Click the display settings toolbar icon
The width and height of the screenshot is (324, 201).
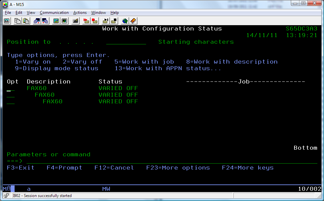click(x=56, y=21)
